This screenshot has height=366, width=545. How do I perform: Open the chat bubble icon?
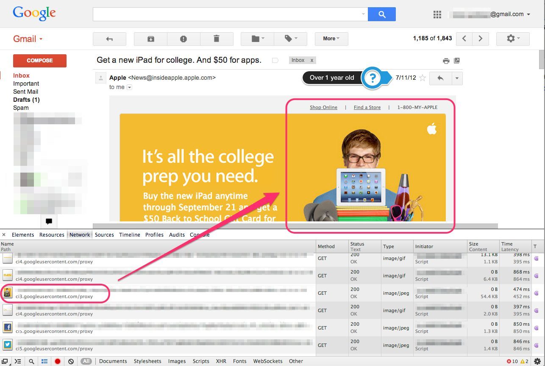coord(49,221)
